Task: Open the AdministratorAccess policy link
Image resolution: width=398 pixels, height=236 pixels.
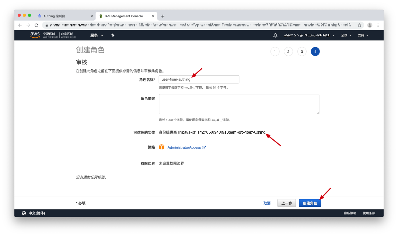Action: click(x=184, y=147)
